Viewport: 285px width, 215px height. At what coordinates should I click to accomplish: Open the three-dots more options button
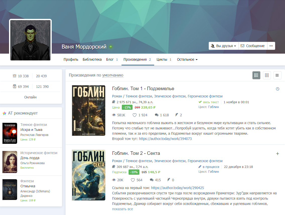point(271,46)
